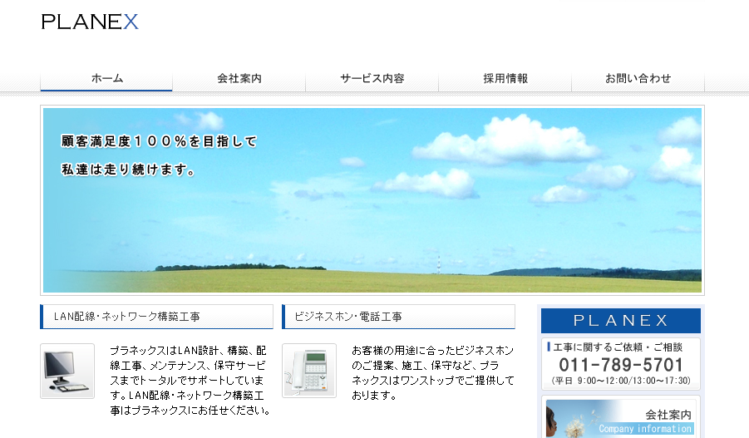This screenshot has height=438, width=749.
Task: Click the phone number 011-789-5701
Action: coord(621,365)
